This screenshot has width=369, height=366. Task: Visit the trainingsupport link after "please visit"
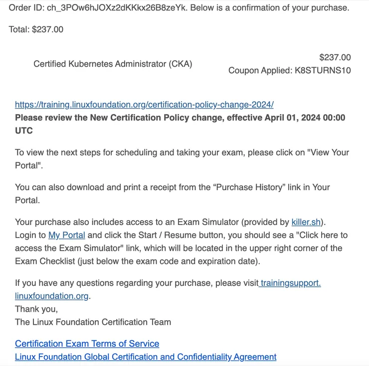(x=290, y=283)
